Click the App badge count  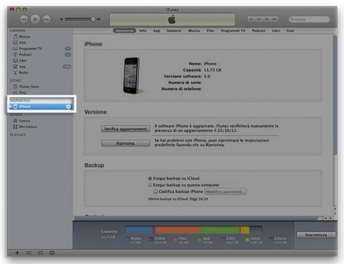(67, 67)
